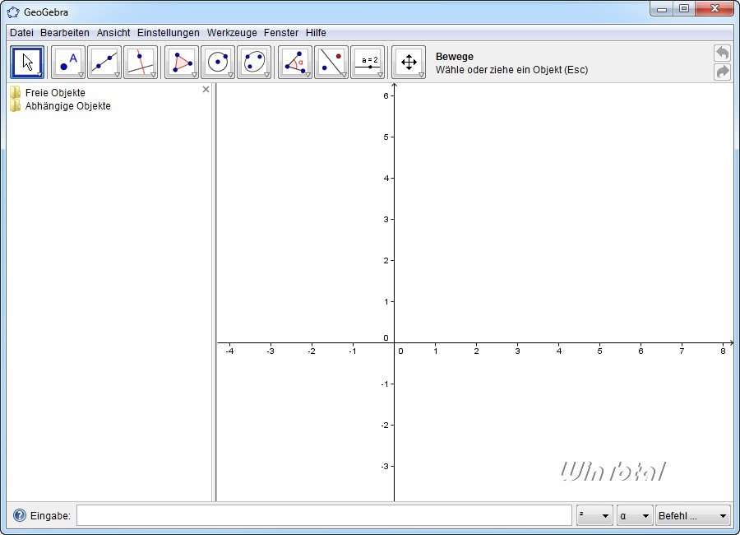Select the Reflection tool

[330, 62]
